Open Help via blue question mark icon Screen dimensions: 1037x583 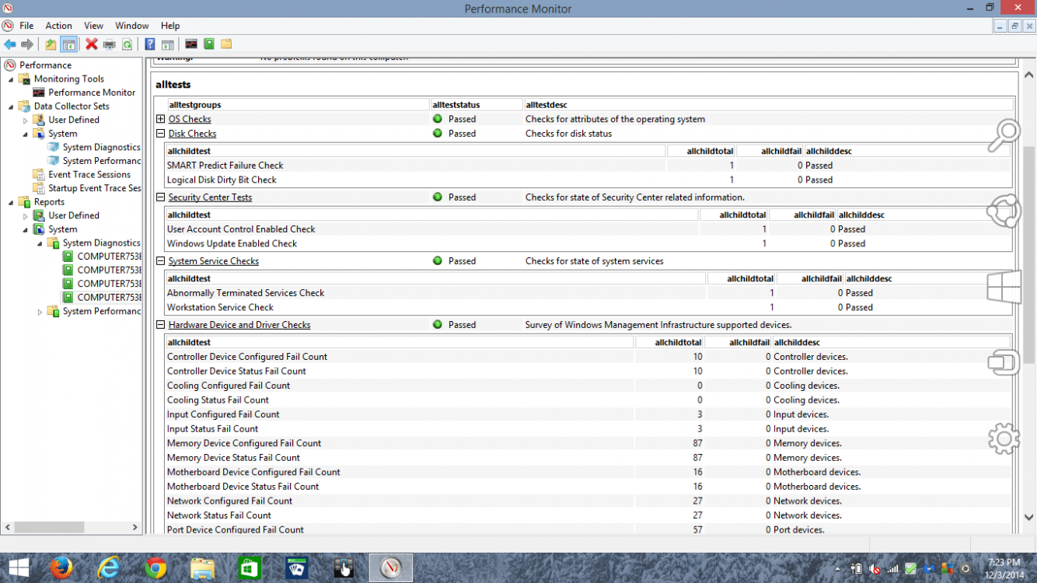pos(150,44)
